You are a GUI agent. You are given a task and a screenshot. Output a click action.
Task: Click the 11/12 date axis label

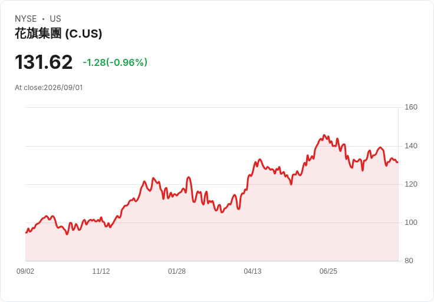[101, 271]
